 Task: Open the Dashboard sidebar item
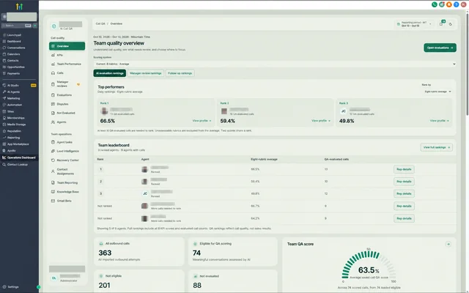click(14, 41)
